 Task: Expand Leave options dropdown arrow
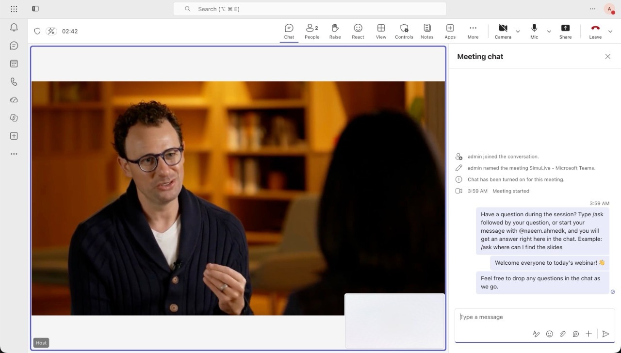tap(610, 31)
